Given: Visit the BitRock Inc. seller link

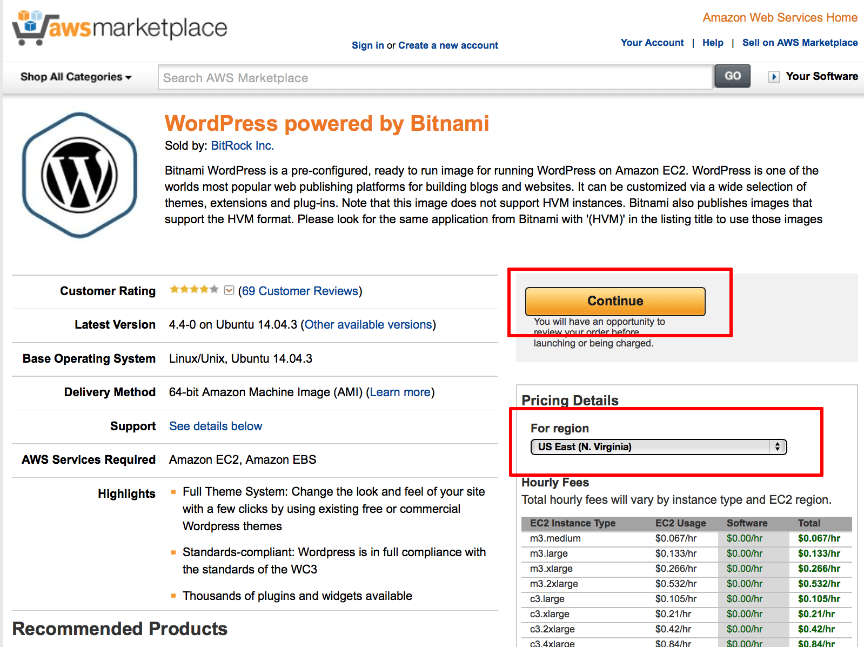Looking at the screenshot, I should [242, 146].
